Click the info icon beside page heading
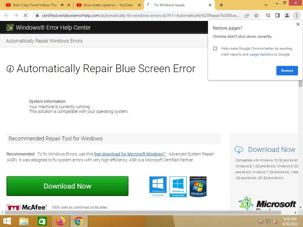 click(10, 69)
